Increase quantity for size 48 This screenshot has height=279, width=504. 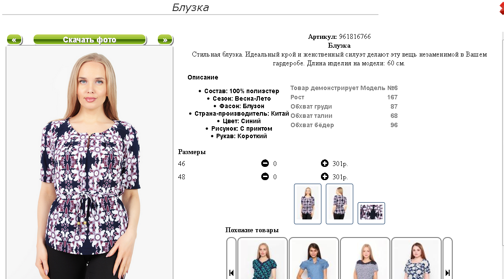coord(325,177)
